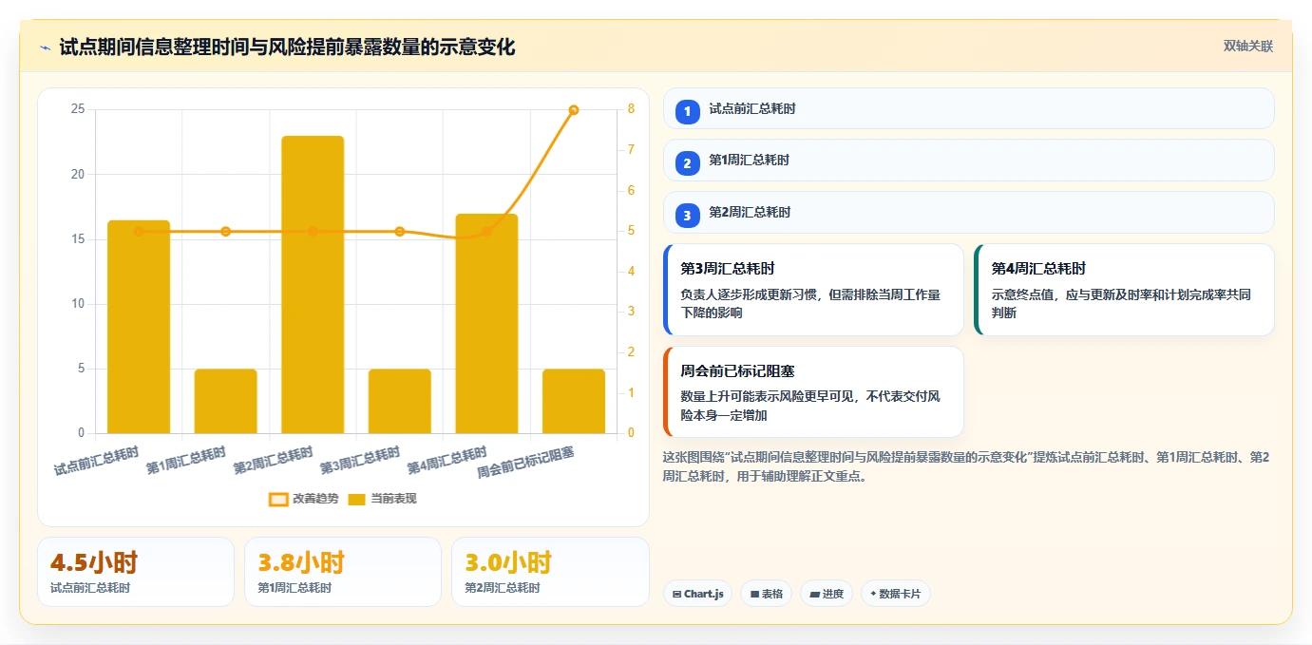Click the summary paragraph starting 这张图围绕
The image size is (1312, 645).
[967, 467]
